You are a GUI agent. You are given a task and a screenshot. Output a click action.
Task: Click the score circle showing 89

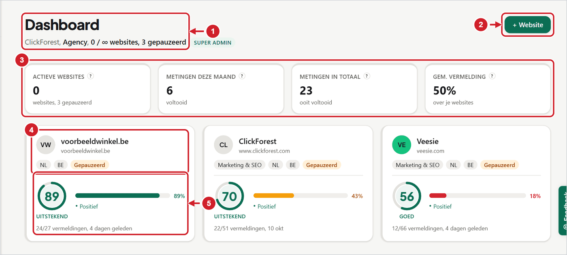[52, 196]
